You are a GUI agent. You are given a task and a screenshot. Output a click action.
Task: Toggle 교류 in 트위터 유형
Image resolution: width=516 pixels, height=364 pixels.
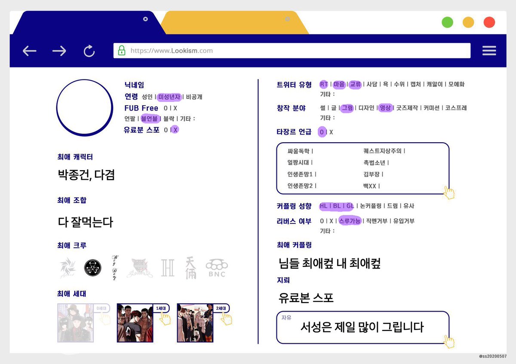tap(355, 84)
